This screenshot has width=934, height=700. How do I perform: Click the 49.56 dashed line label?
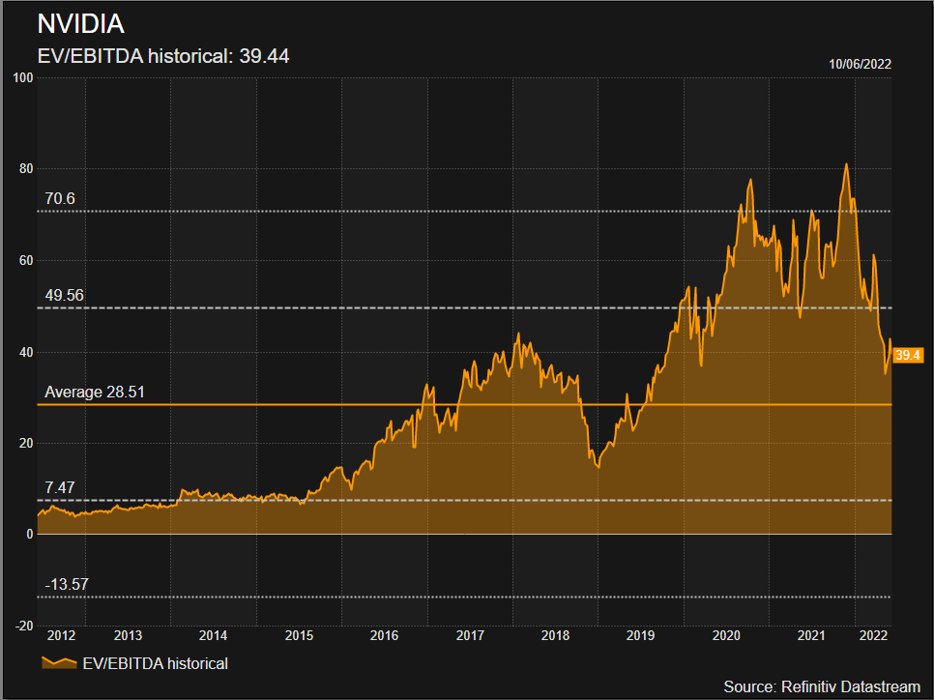(x=65, y=296)
